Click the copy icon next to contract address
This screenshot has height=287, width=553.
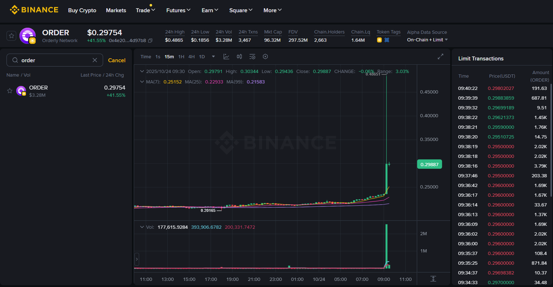(150, 41)
